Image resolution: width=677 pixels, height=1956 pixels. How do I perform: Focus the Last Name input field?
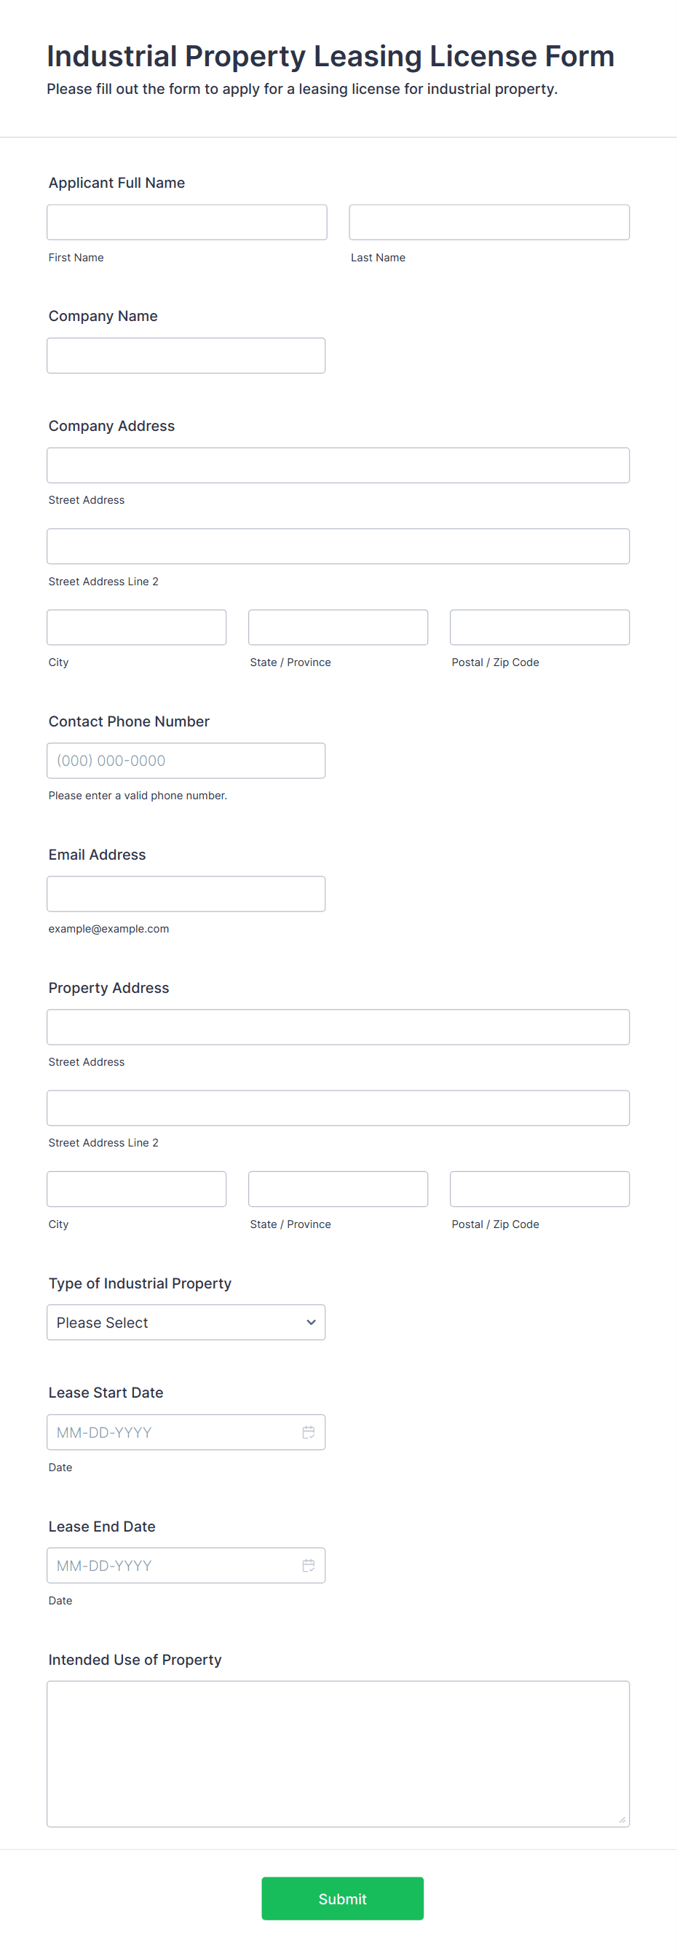pyautogui.click(x=488, y=223)
